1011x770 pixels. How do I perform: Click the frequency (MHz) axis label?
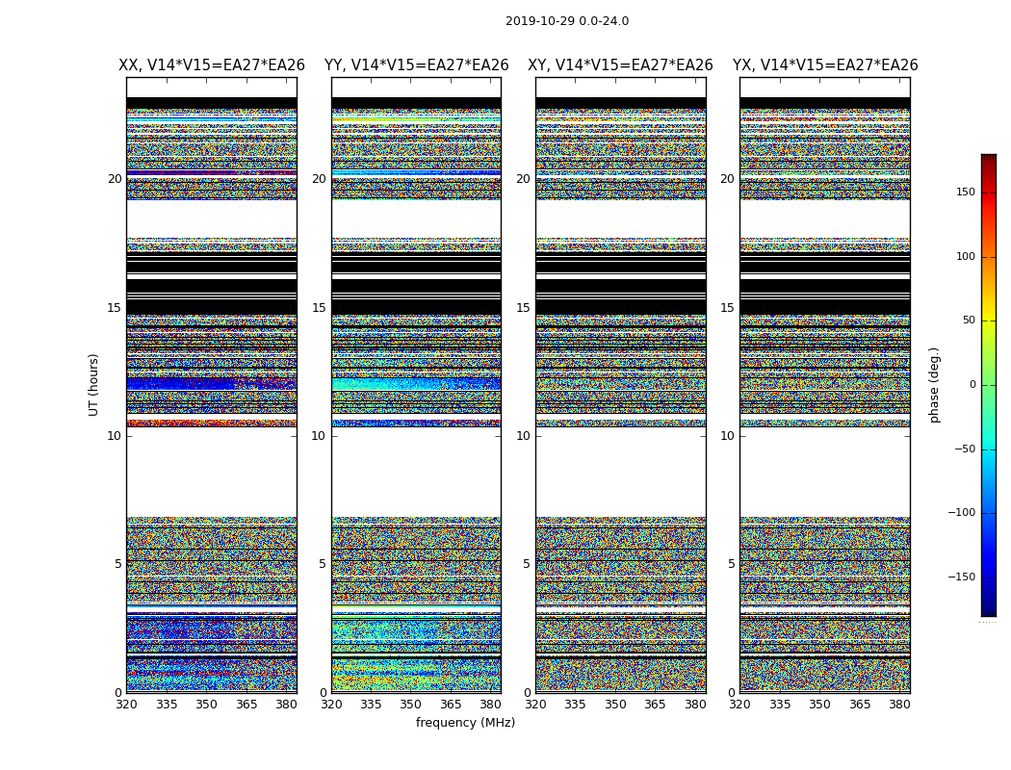(x=465, y=722)
